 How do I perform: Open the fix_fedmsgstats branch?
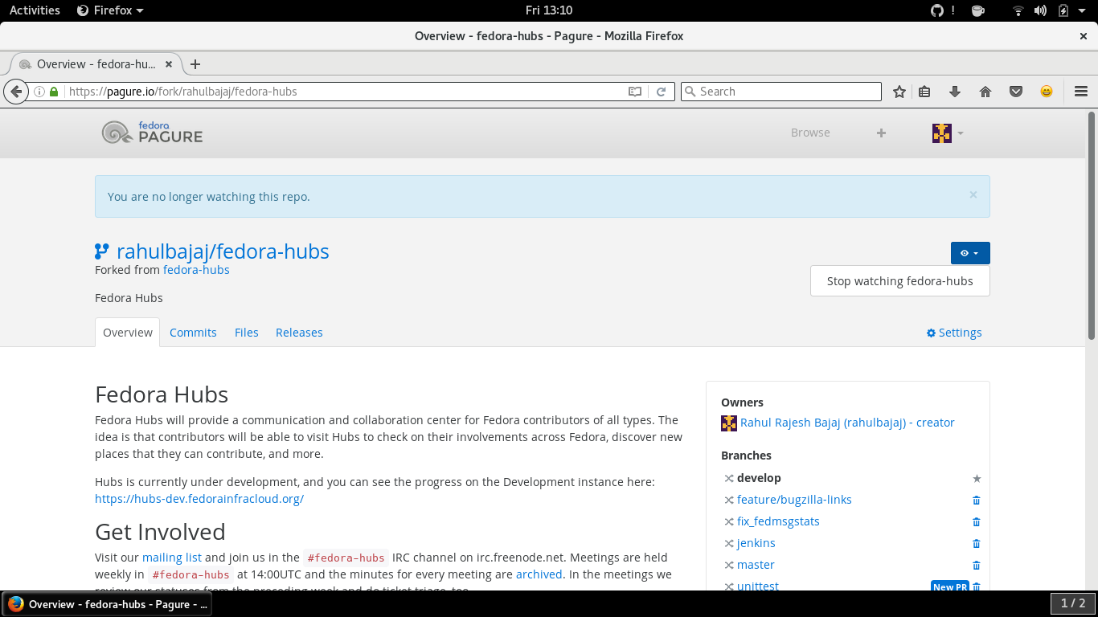pyautogui.click(x=778, y=521)
